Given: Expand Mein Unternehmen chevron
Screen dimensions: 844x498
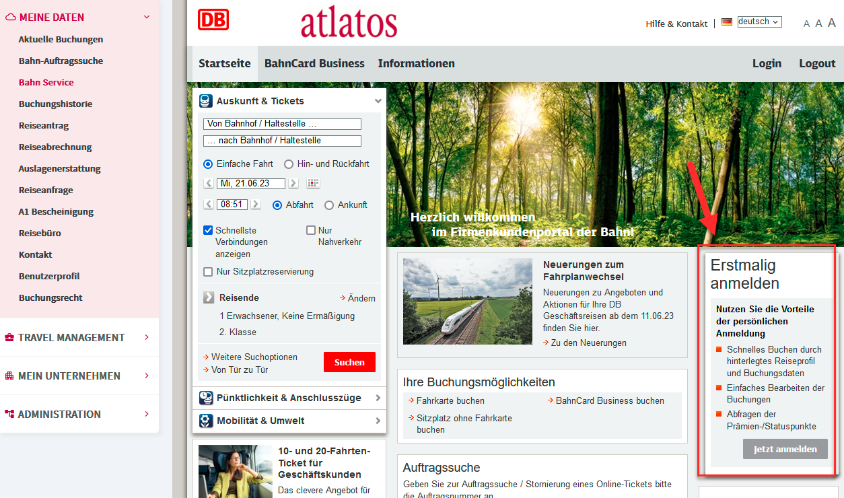Looking at the screenshot, I should (x=147, y=376).
